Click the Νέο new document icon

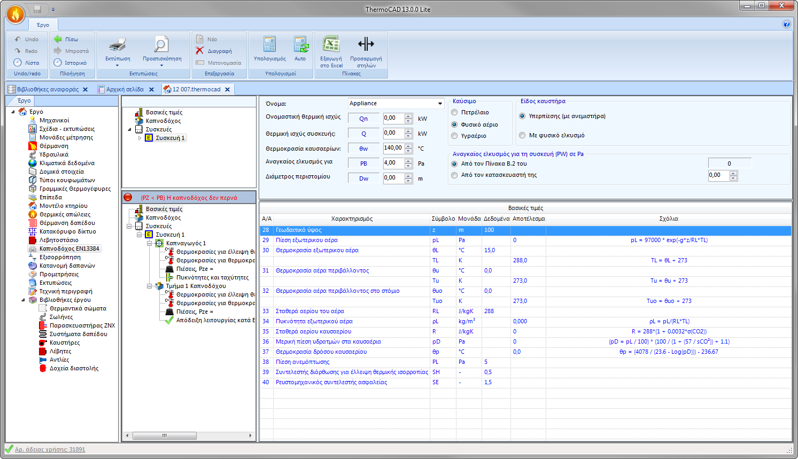(199, 39)
